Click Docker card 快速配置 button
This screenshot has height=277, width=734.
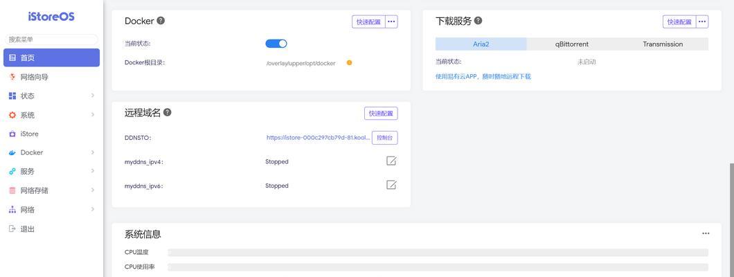pos(368,21)
